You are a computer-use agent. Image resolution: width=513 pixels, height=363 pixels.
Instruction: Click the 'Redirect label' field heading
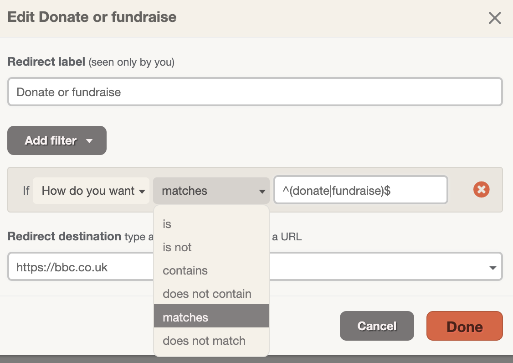click(46, 62)
